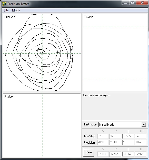Click the Throttle panel label
149x160 pixels.
pyautogui.click(x=89, y=17)
